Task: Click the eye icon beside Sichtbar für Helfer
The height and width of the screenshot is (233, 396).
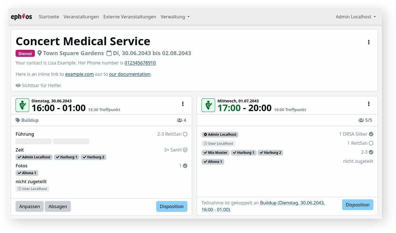Action: pos(18,85)
